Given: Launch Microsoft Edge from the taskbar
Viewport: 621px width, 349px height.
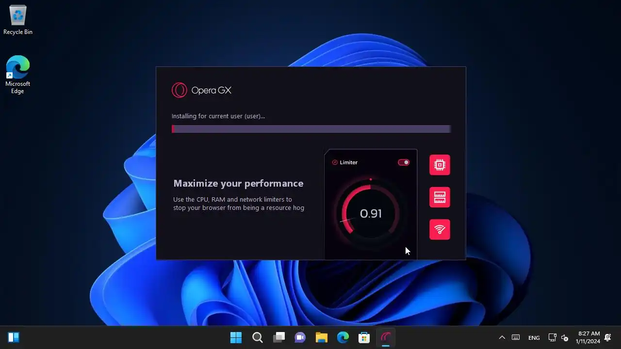Looking at the screenshot, I should pos(343,337).
